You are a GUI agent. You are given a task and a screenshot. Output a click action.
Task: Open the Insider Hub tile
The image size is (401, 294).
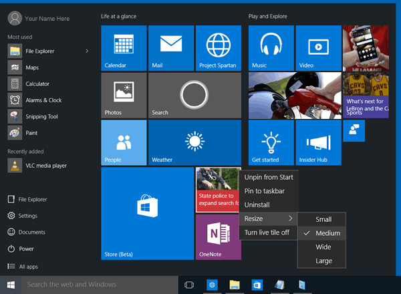coord(318,142)
